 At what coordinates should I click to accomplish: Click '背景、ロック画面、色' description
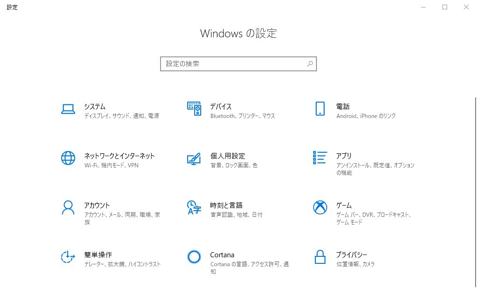coord(234,165)
